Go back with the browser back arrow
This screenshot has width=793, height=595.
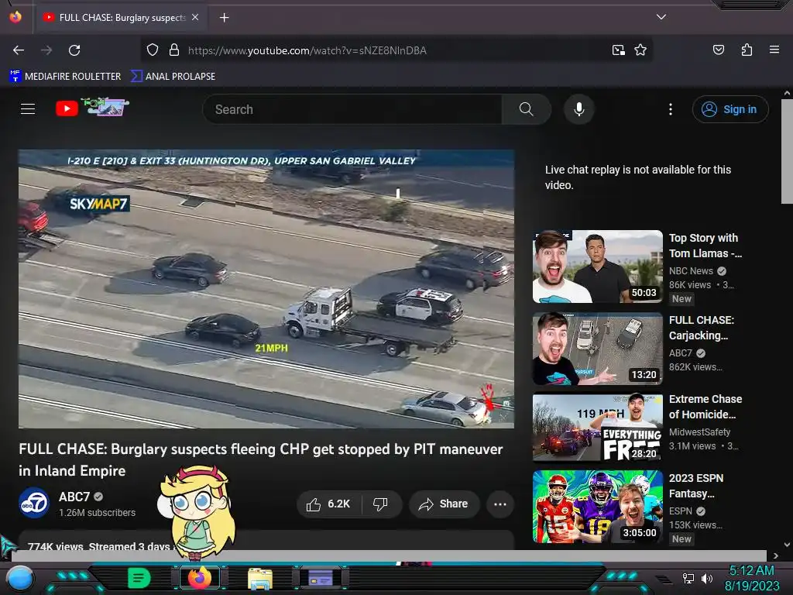(19, 50)
